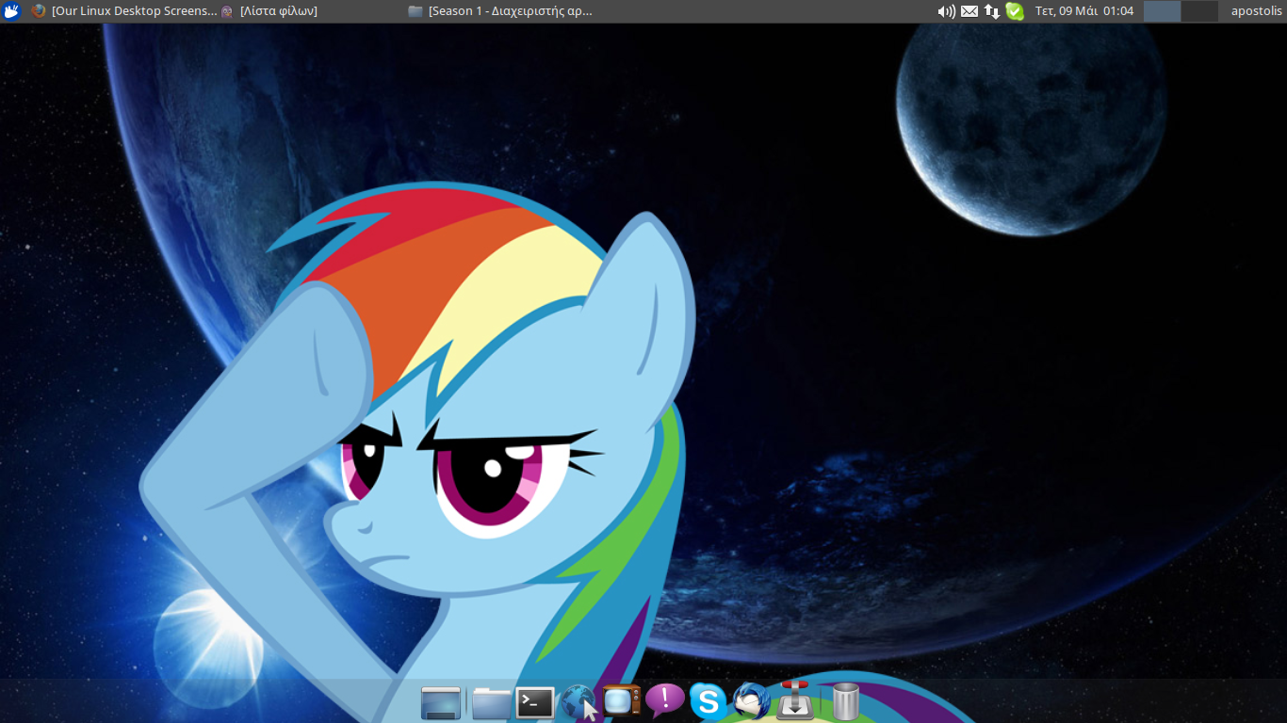Launch Skype from the dock

[709, 702]
